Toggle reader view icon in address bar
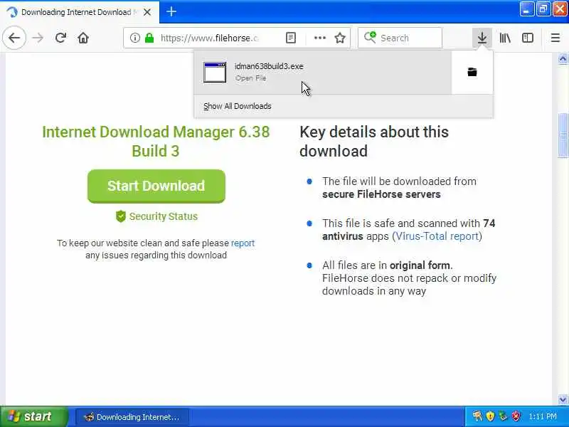 pos(291,38)
